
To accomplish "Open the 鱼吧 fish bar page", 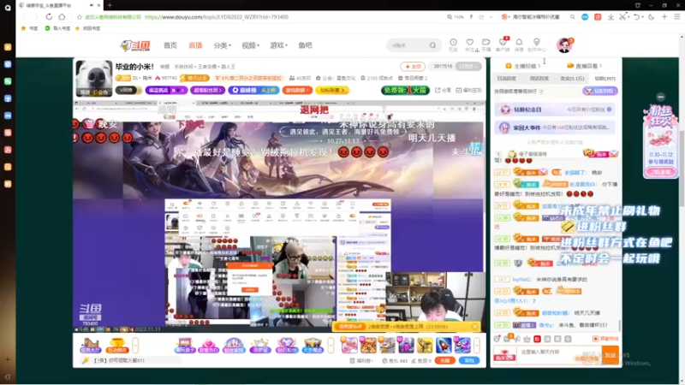I will tap(305, 45).
